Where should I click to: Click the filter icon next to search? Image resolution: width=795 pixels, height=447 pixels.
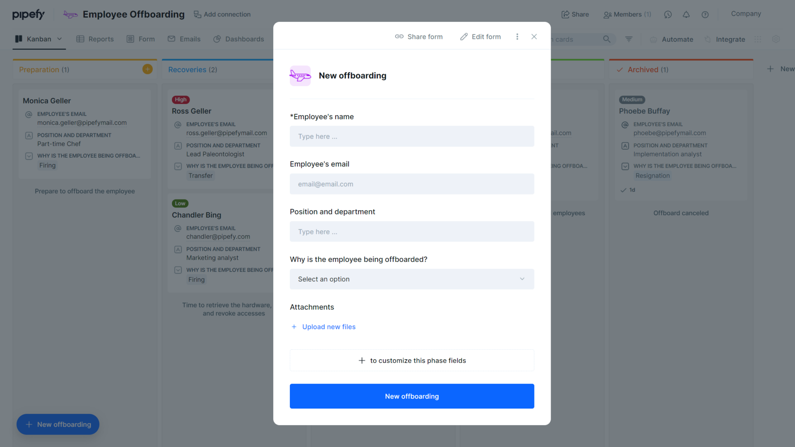tap(629, 39)
